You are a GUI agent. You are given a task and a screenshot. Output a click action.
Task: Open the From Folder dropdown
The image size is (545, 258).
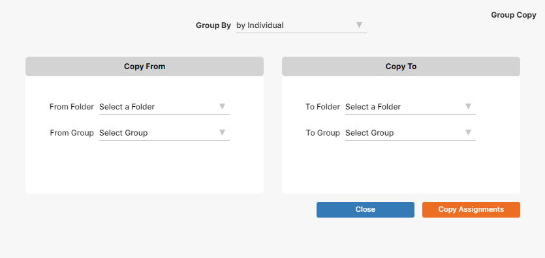coord(164,107)
